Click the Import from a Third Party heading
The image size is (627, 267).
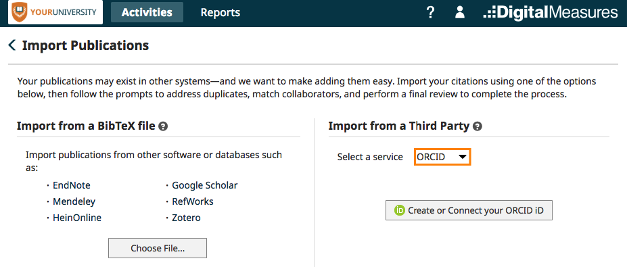point(398,126)
